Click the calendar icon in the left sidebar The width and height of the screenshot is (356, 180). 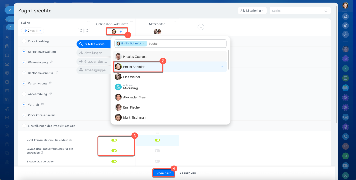[7, 55]
